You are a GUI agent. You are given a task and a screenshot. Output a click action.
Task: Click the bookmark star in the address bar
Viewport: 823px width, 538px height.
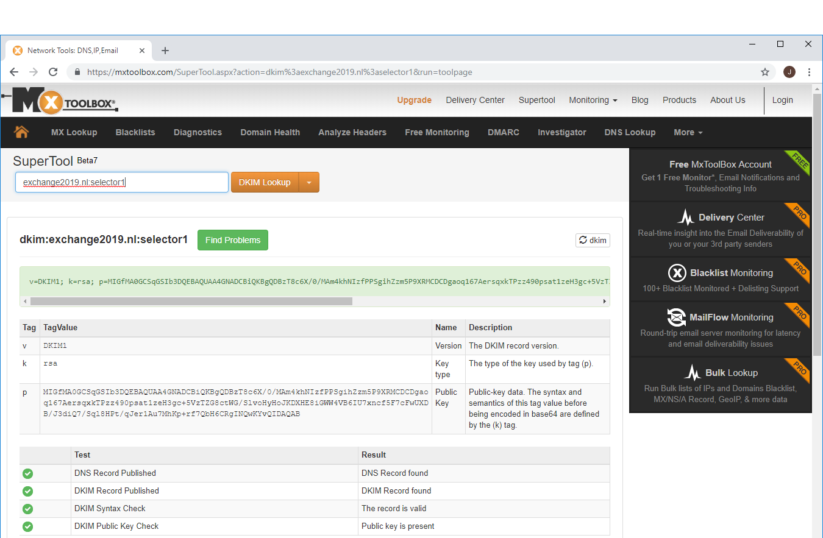coord(765,72)
